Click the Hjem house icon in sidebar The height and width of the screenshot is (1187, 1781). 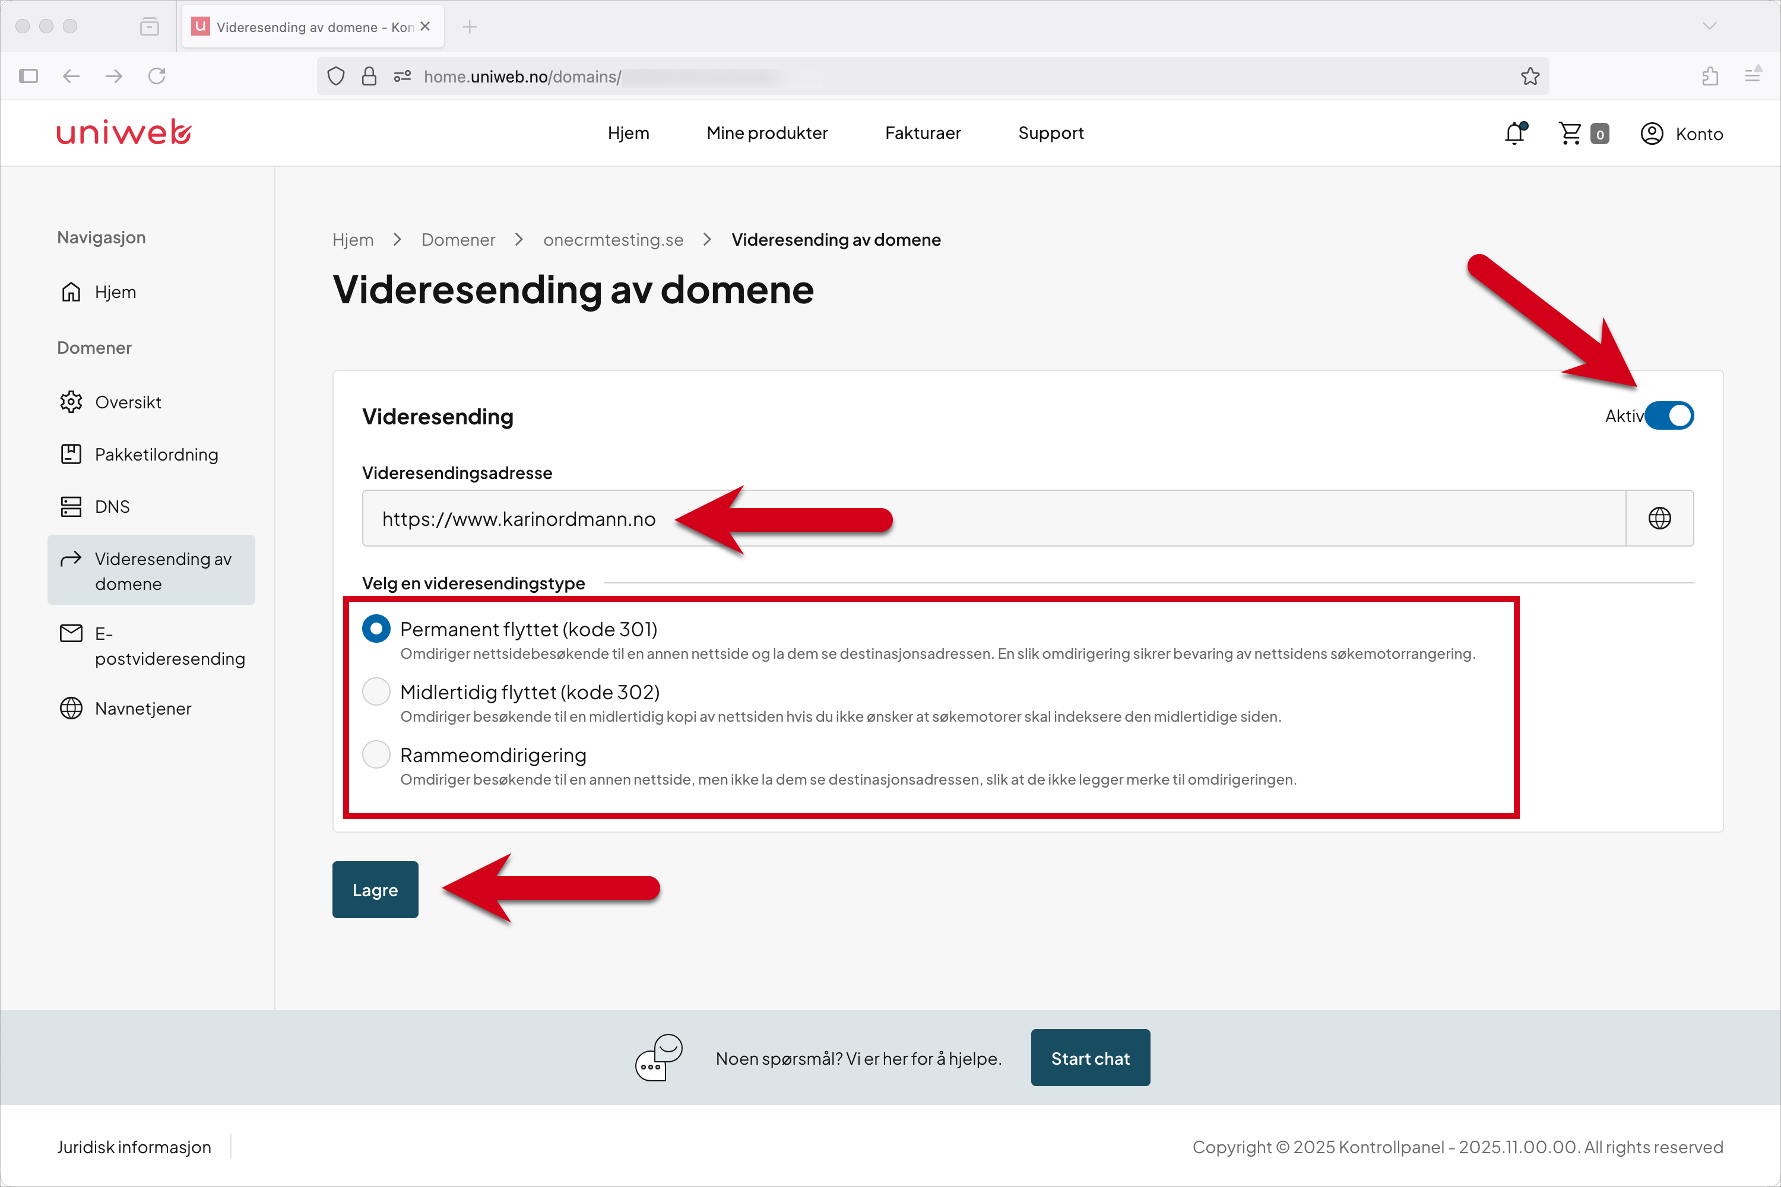(71, 292)
